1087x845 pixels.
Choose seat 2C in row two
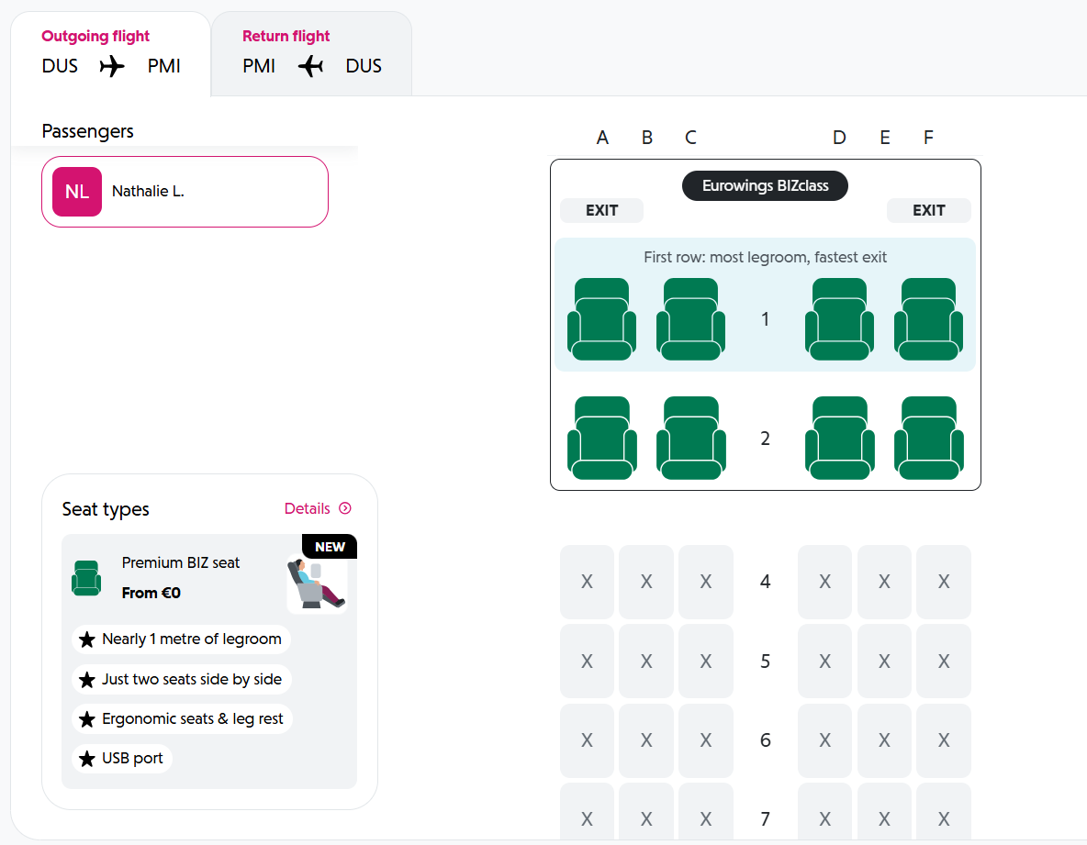tap(690, 438)
